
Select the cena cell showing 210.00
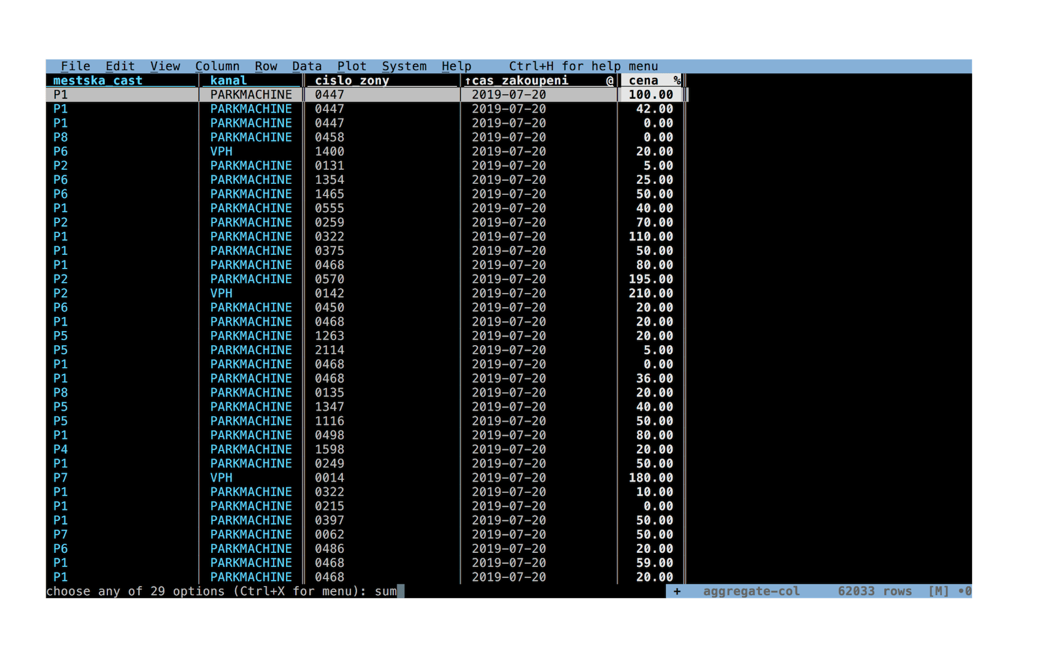pyautogui.click(x=650, y=294)
